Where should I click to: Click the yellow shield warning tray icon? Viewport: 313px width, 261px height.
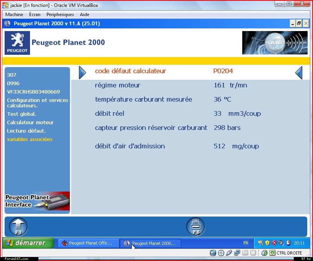[267, 243]
